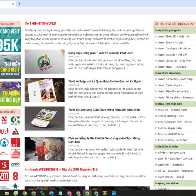Screen dimensions: 196x196
Task: Click heading In nhanh WEBDESIGN 290 Nguyễn Trãi
Action: 62,169
